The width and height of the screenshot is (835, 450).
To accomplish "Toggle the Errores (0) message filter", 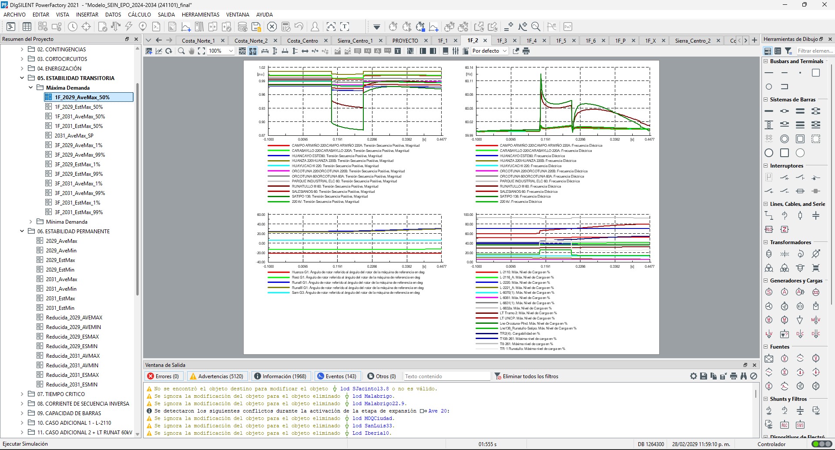I will click(163, 376).
